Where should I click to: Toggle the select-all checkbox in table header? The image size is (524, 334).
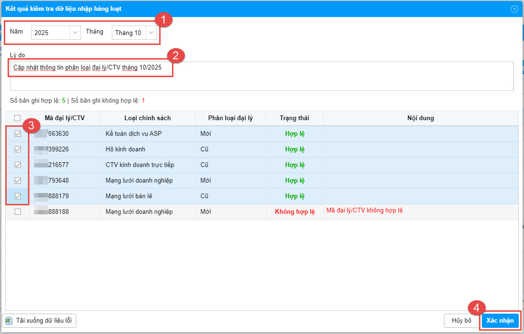coord(18,118)
